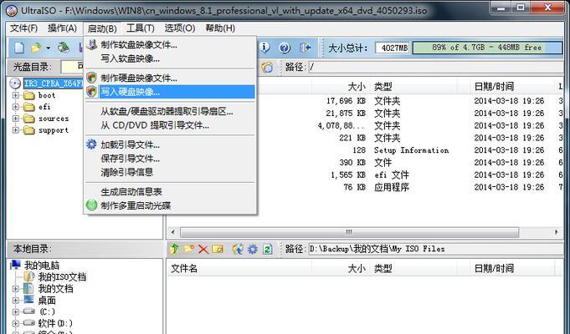The height and width of the screenshot is (334, 570).
Task: Expand the sources folder node
Action: tap(15, 119)
